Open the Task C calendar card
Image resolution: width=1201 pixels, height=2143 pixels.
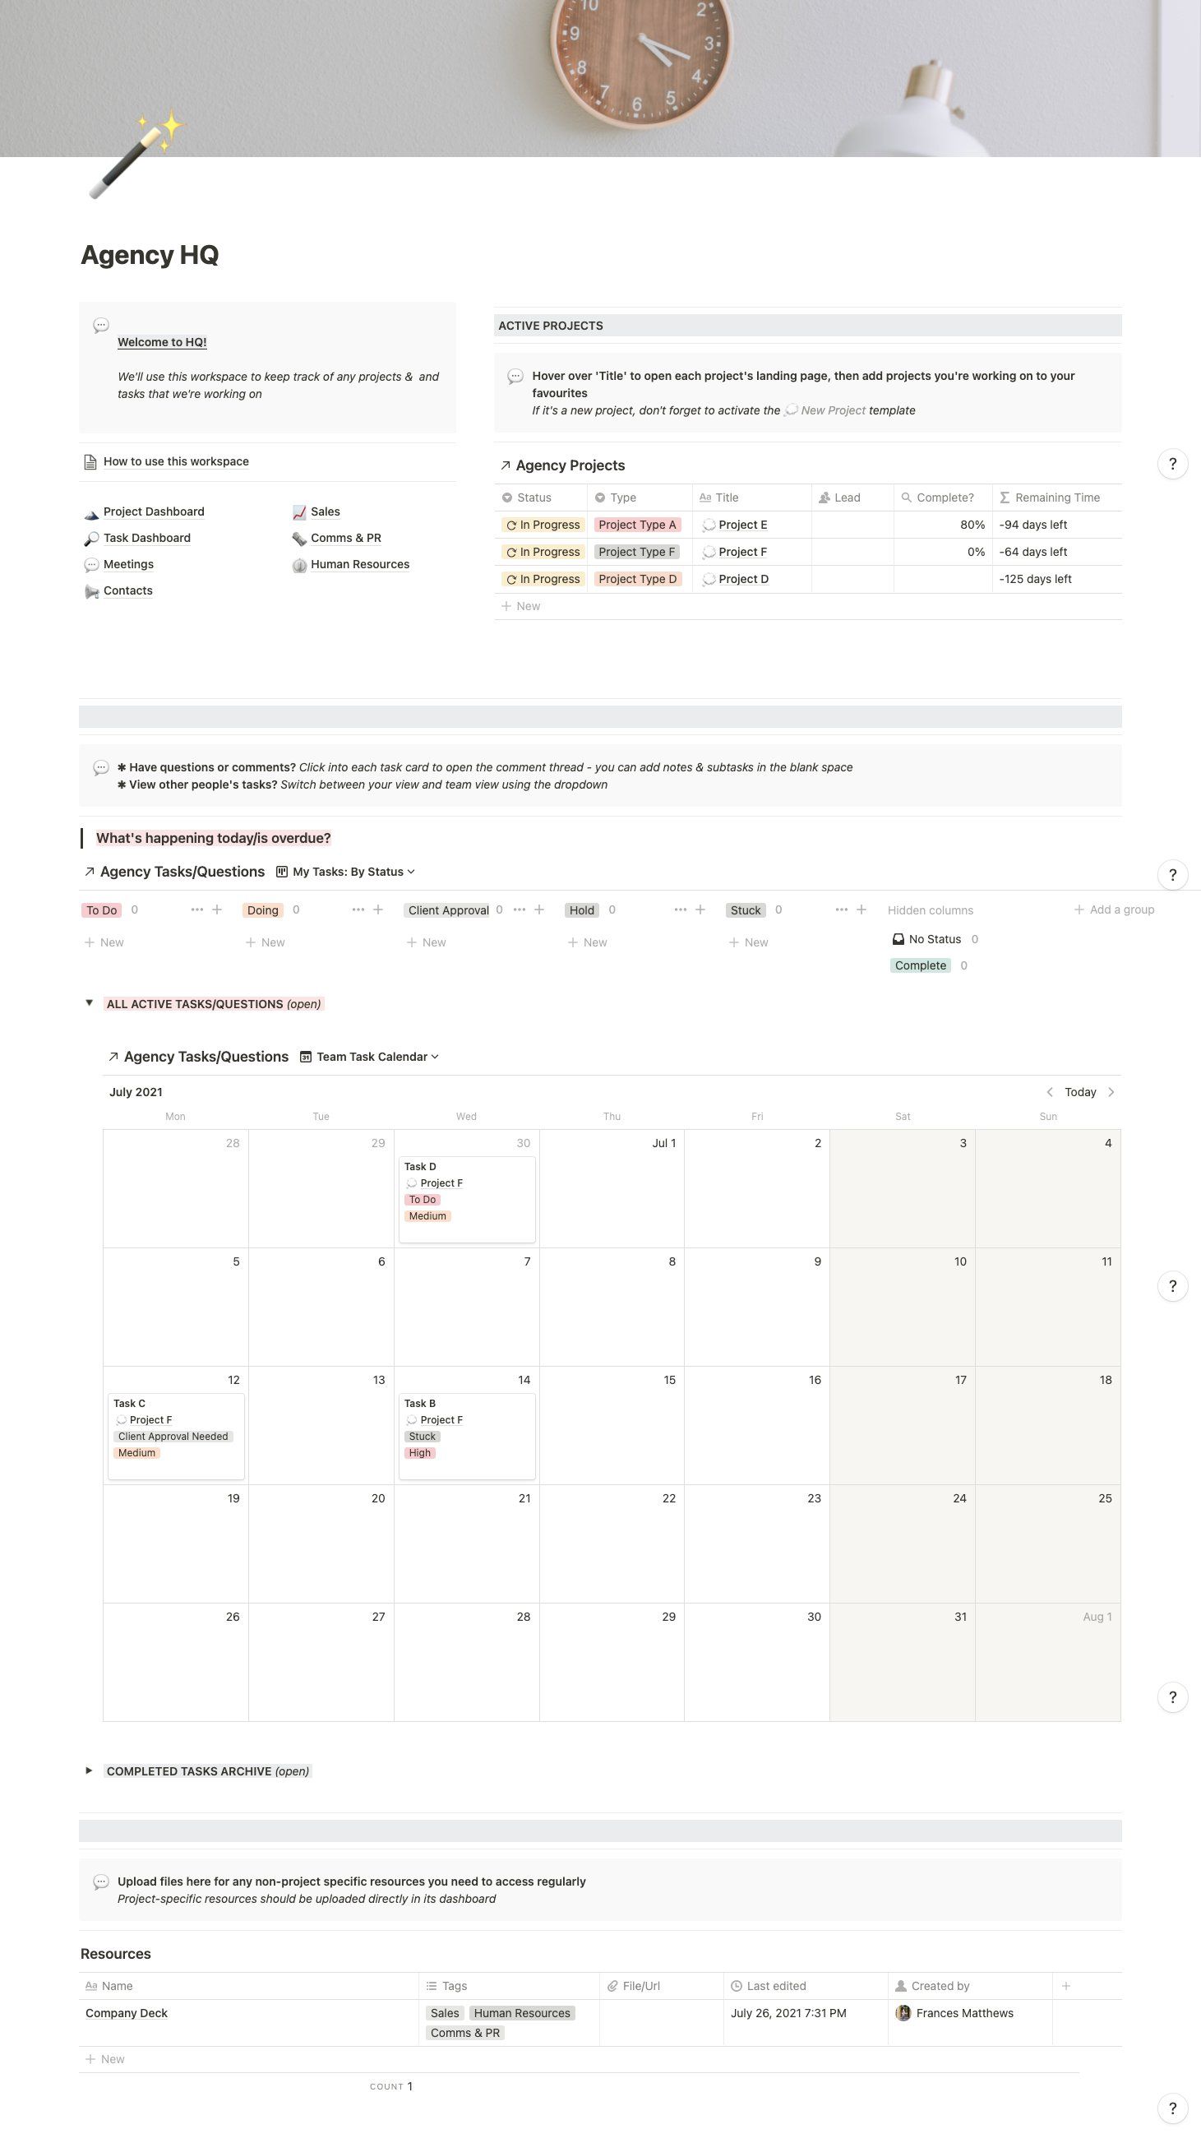(175, 1437)
